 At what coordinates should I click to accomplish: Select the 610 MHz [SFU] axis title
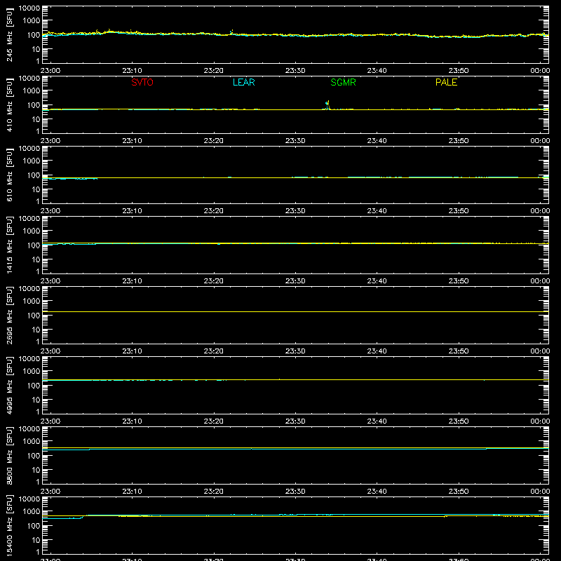9,175
